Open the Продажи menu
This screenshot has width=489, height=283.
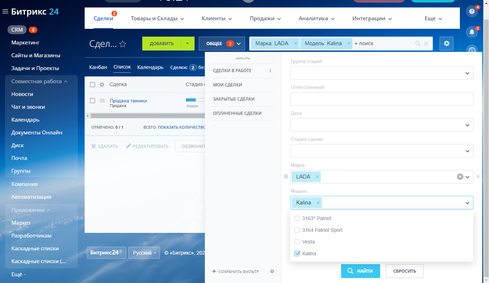click(265, 18)
